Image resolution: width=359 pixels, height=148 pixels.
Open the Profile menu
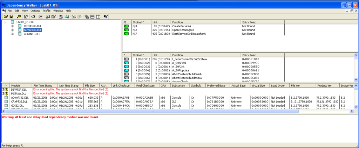point(47,11)
